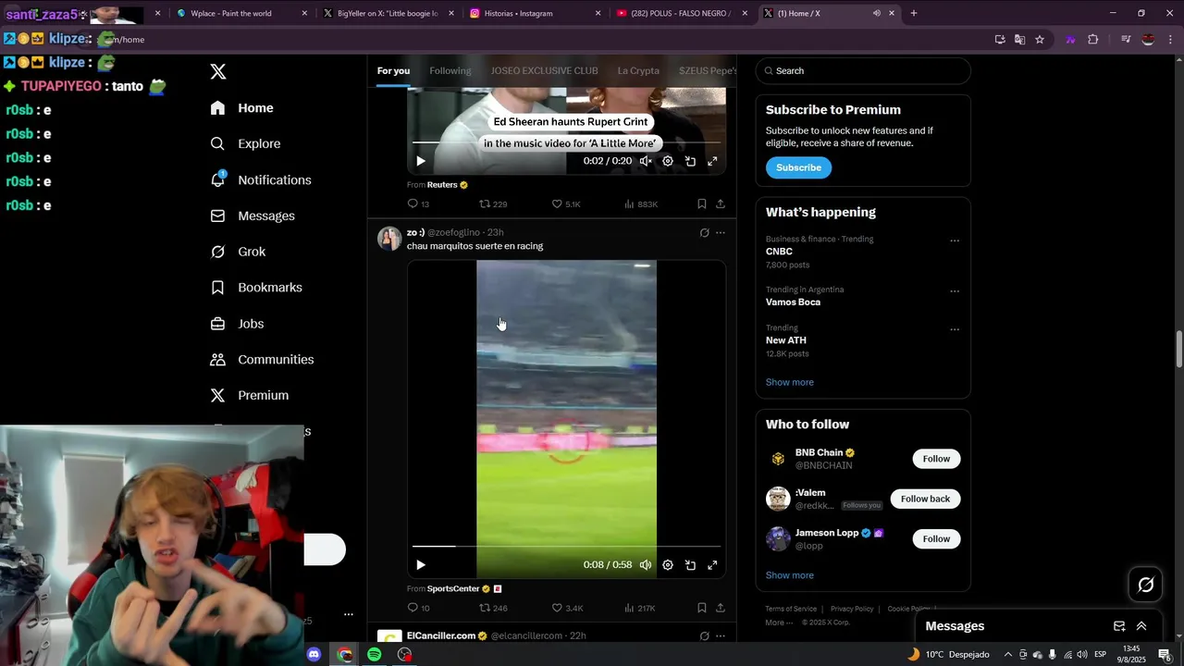Open Jobs in sidebar
1184x666 pixels.
click(237, 324)
